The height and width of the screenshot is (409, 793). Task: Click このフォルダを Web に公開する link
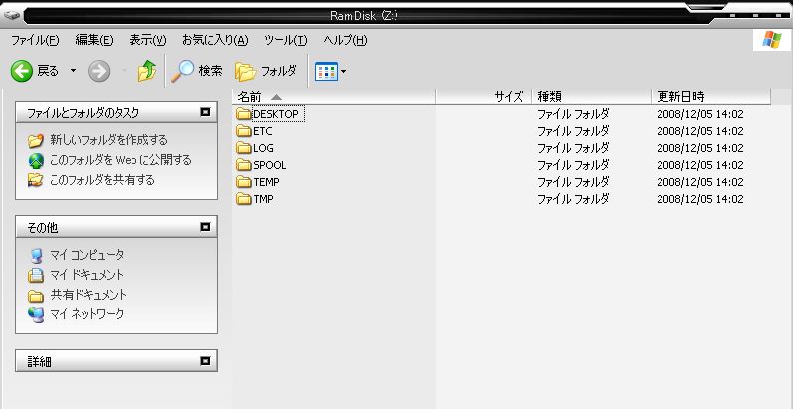(121, 160)
